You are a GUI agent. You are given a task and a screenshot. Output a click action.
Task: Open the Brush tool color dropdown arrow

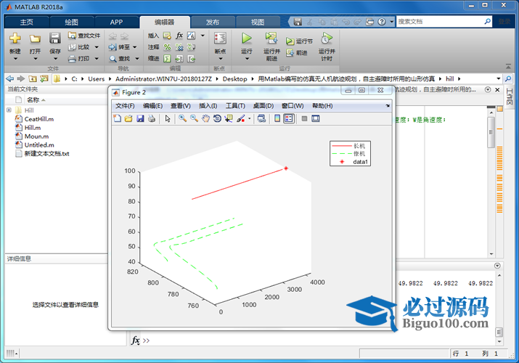pyautogui.click(x=249, y=119)
